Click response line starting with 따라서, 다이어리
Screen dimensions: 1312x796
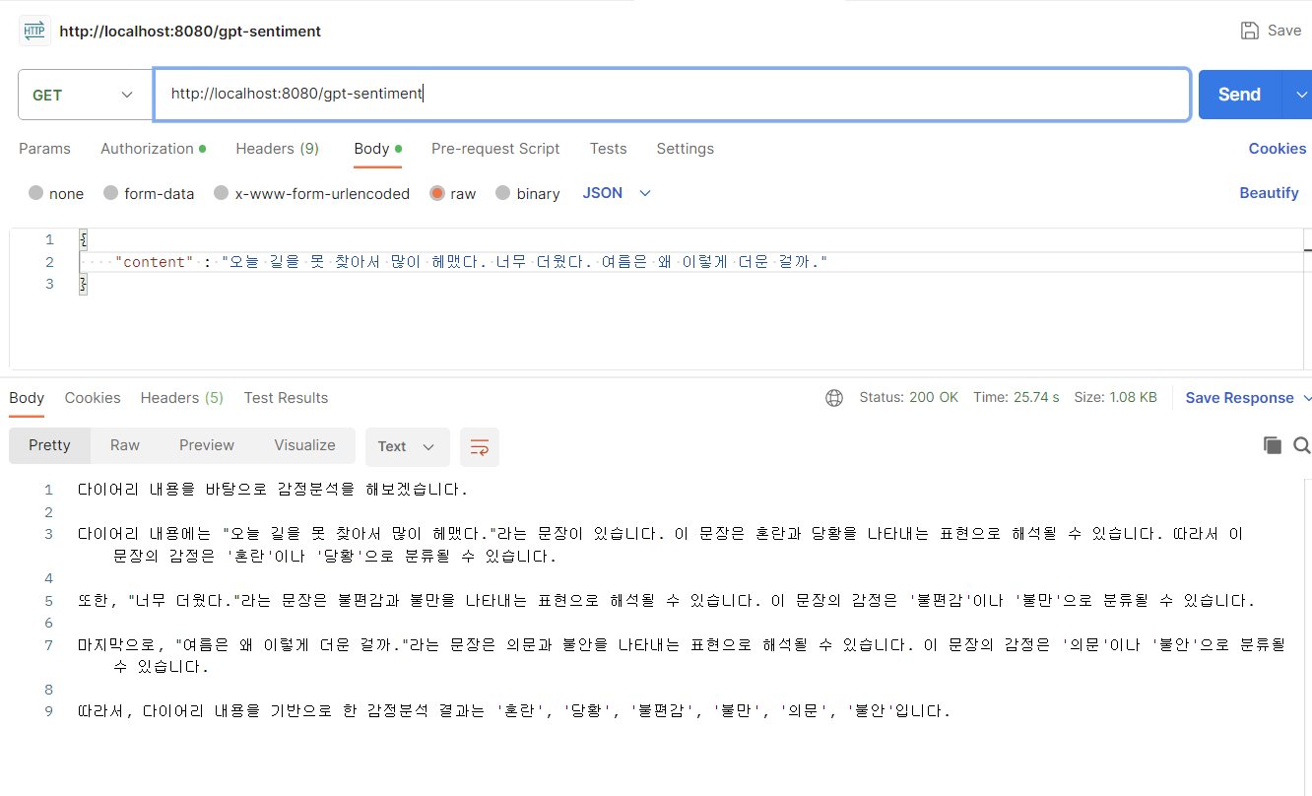click(x=513, y=711)
